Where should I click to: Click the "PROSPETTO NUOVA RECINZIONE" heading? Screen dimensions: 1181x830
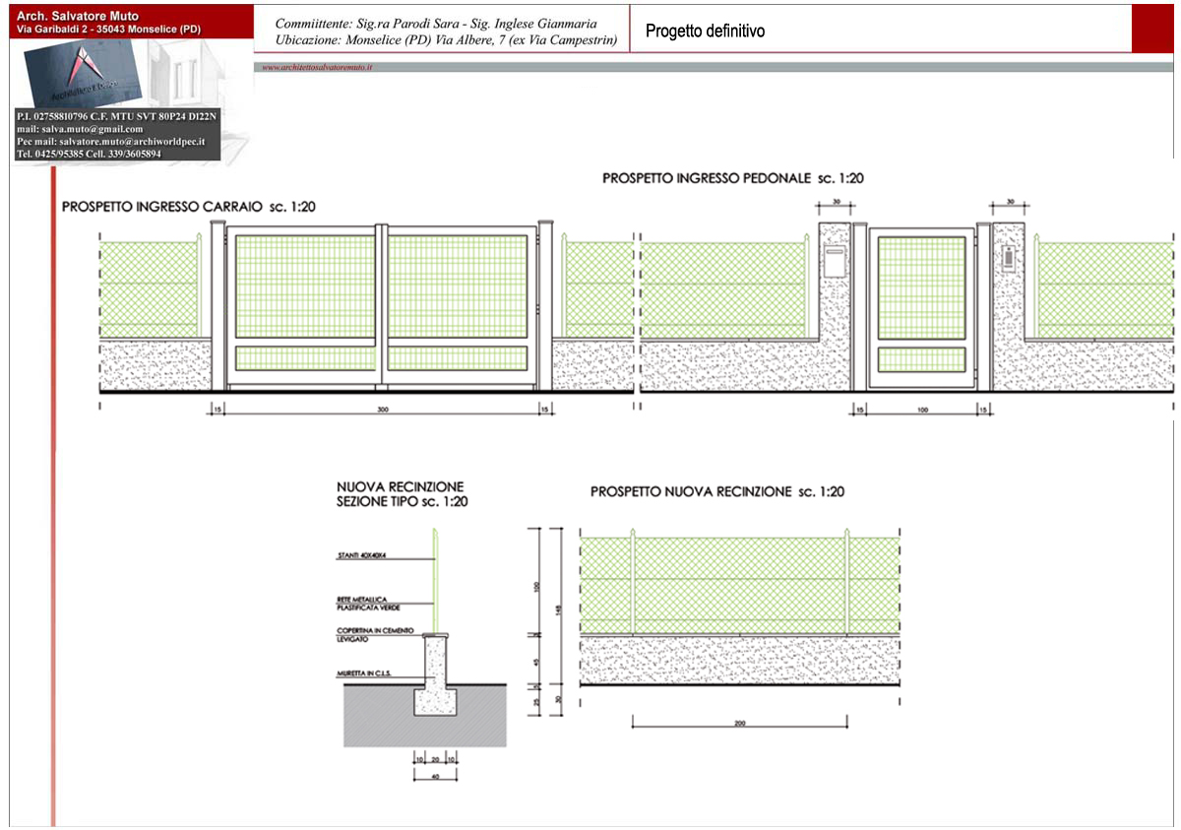pyautogui.click(x=716, y=491)
